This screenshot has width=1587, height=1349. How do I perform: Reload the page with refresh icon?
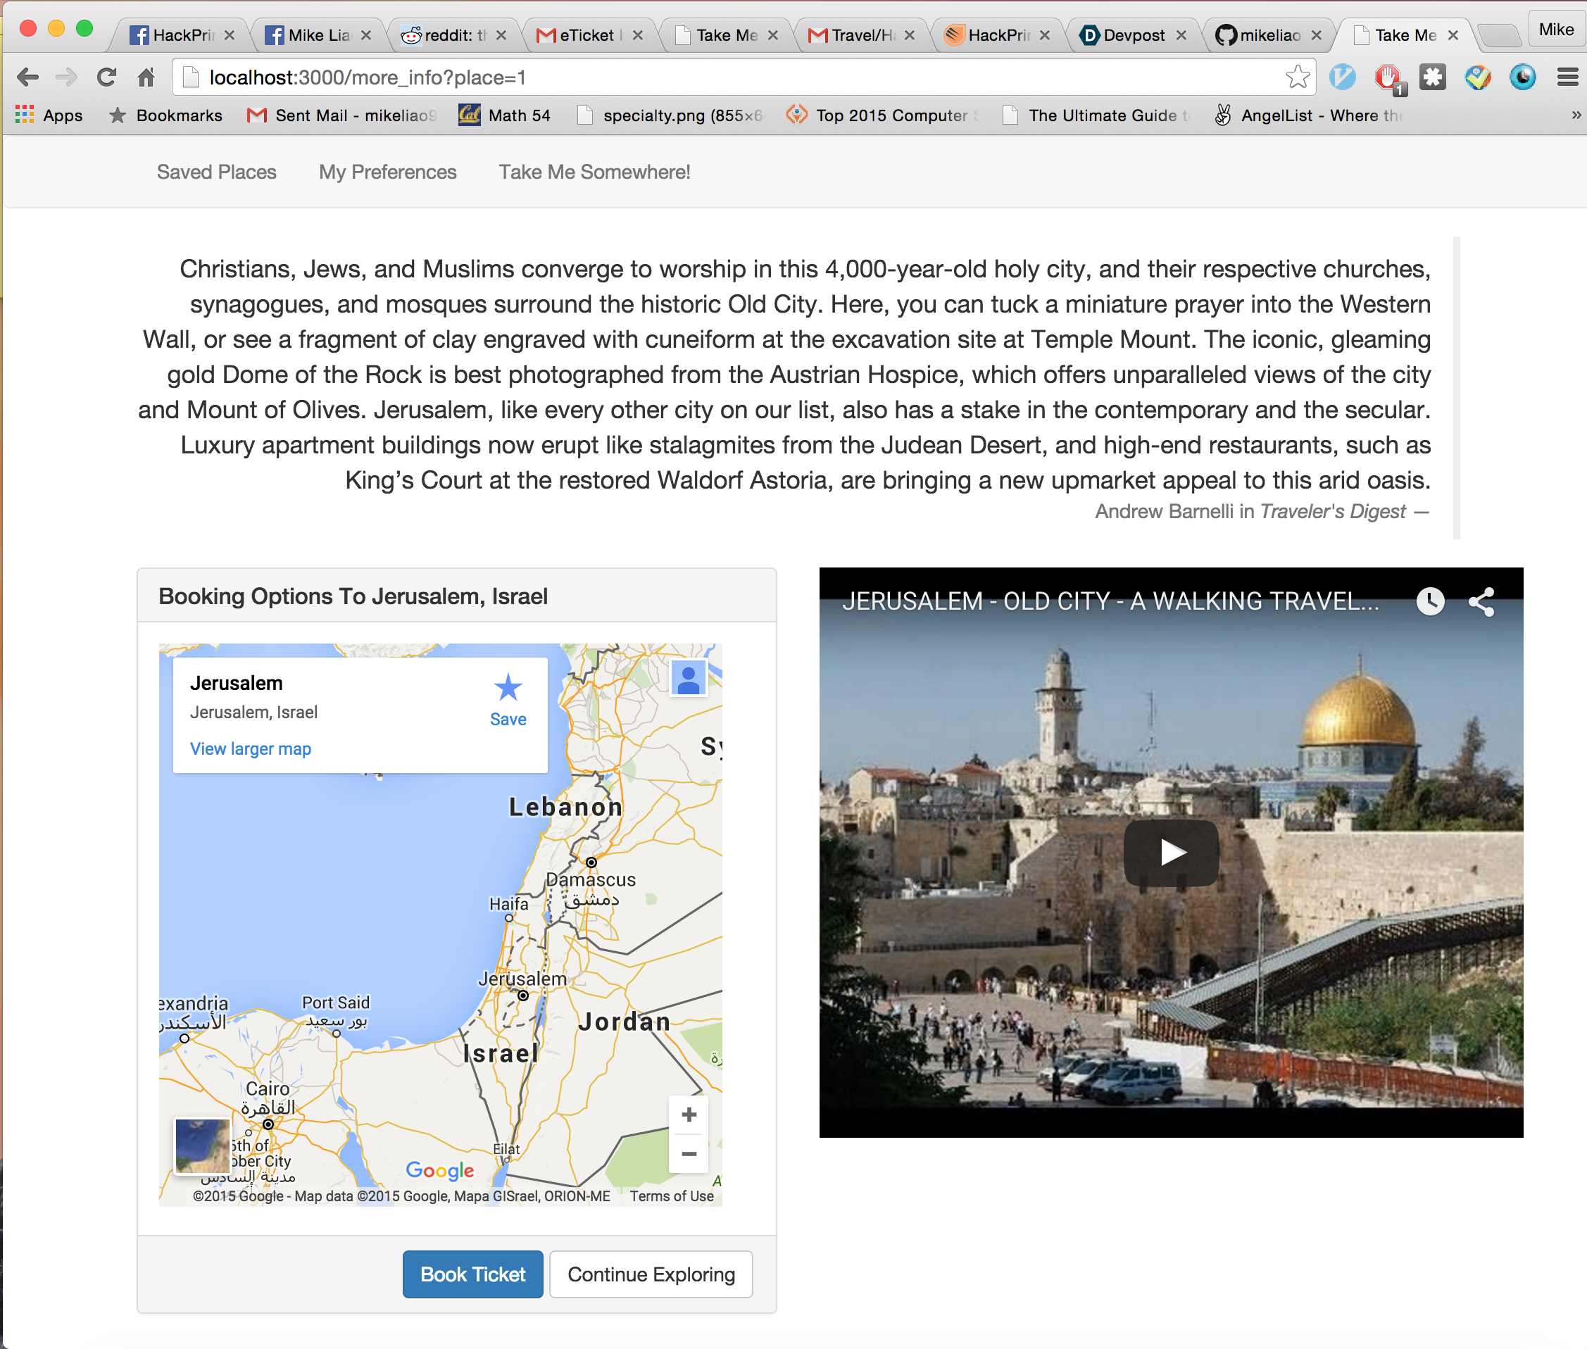pos(107,77)
